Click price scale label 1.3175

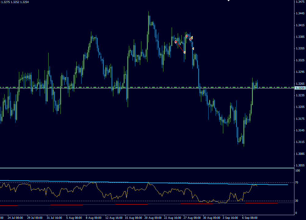[300, 119]
